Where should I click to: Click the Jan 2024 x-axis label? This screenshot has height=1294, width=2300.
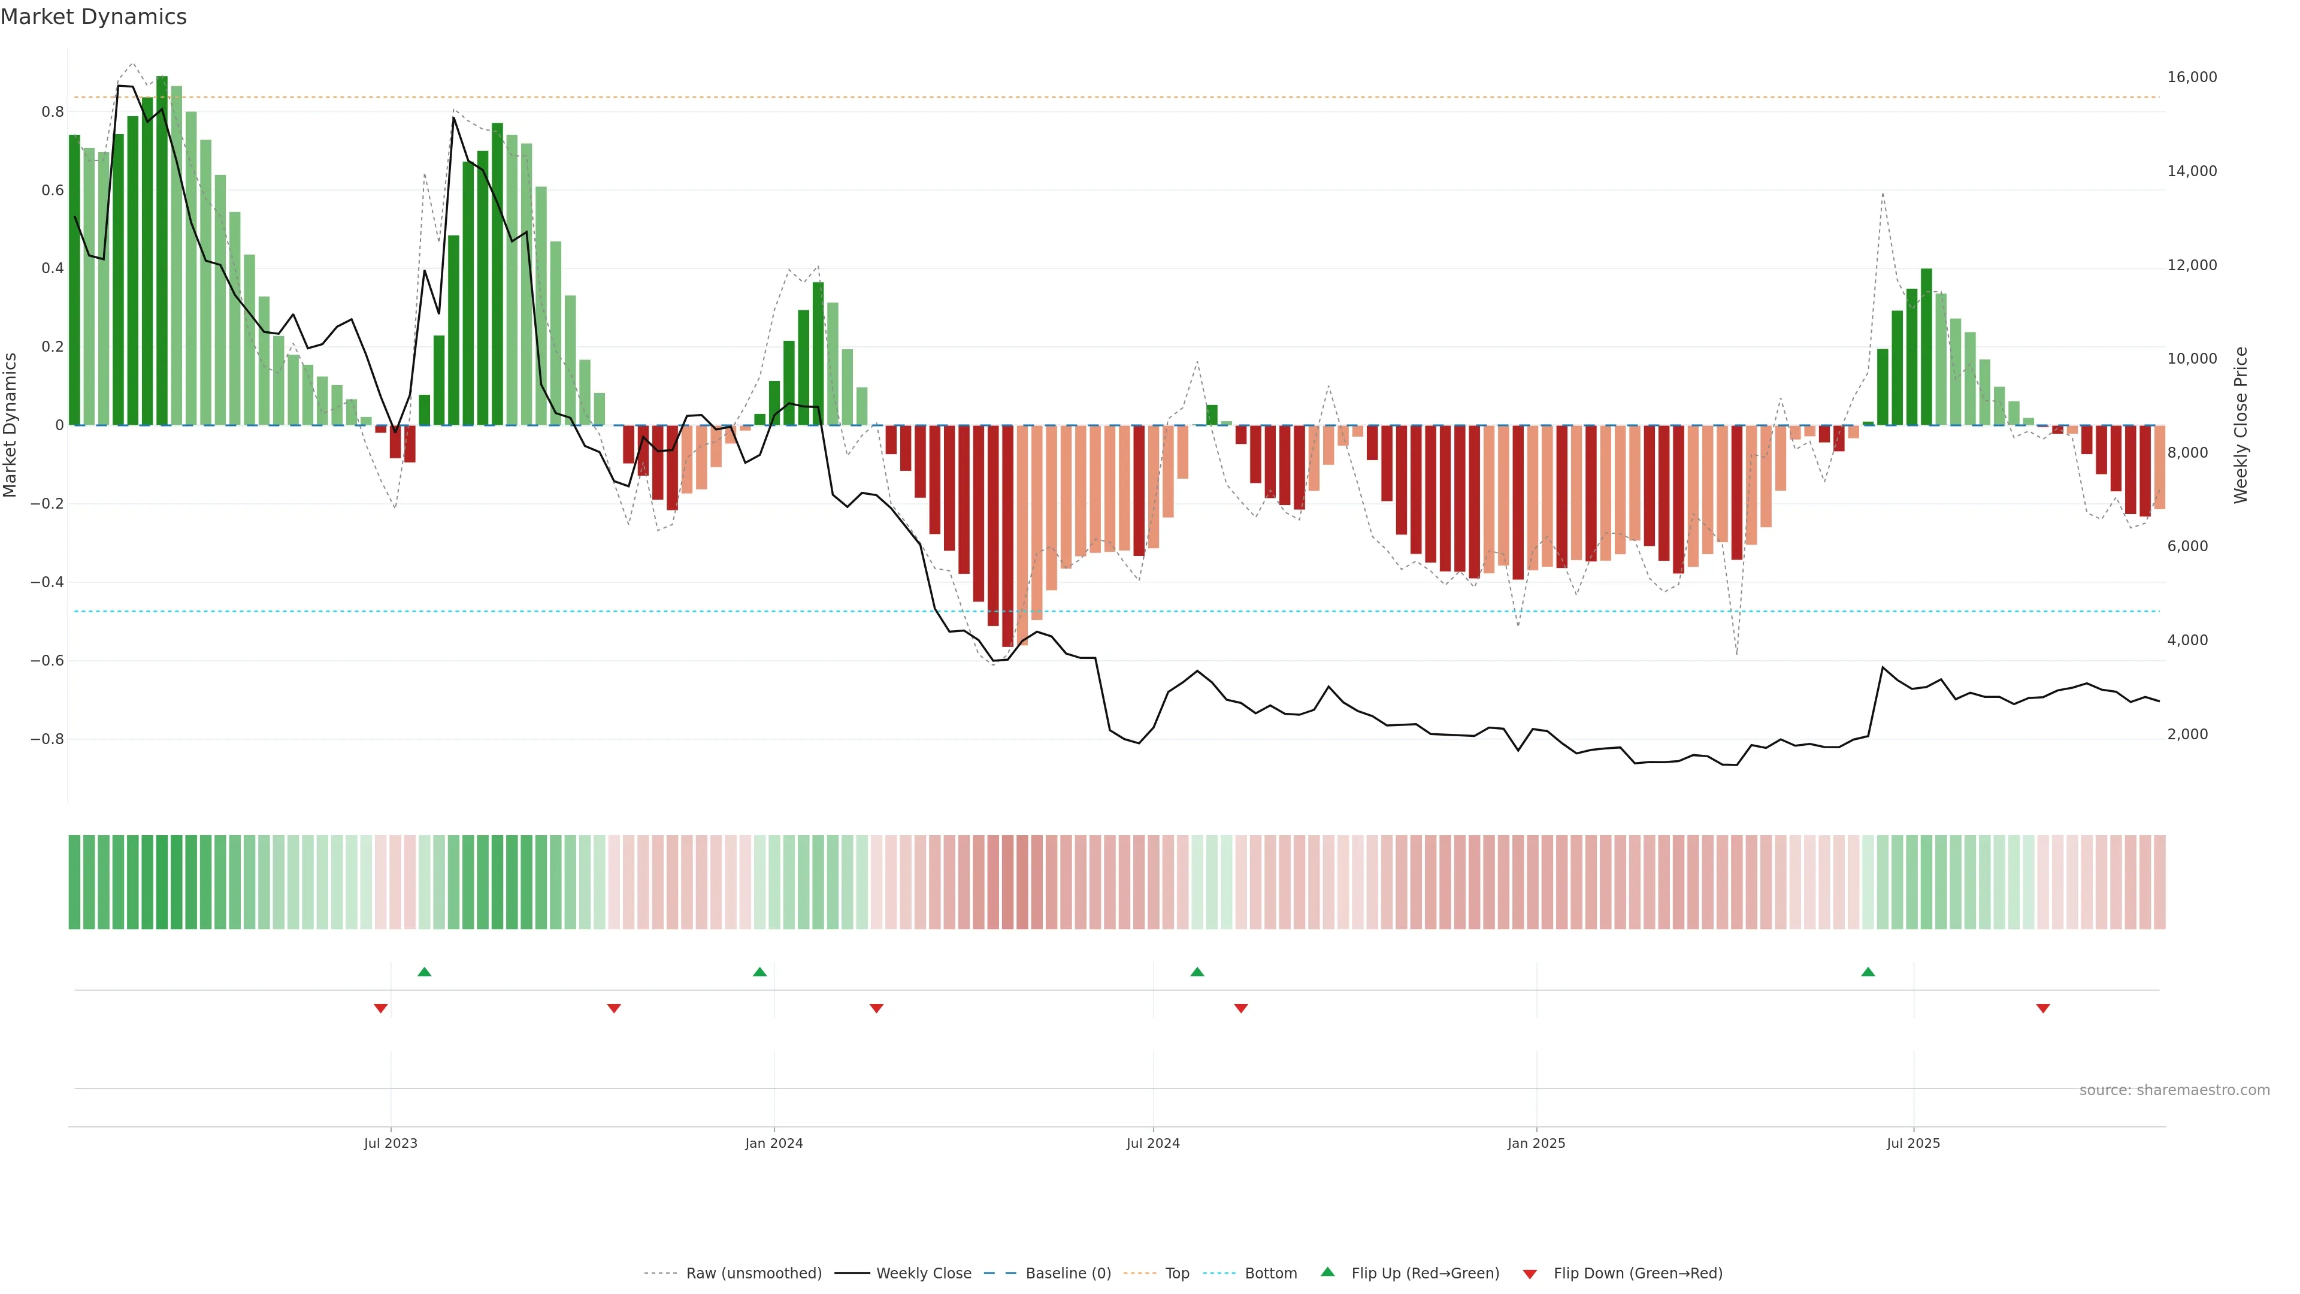[x=774, y=1144]
